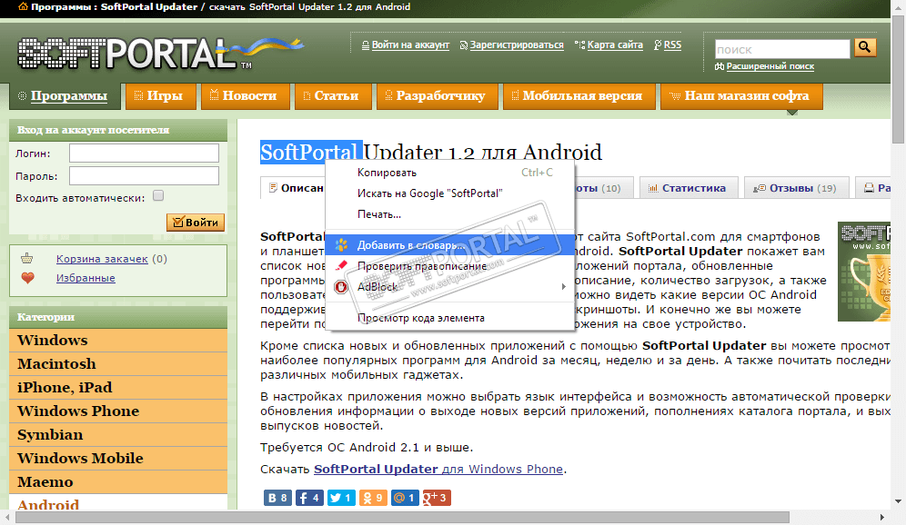Viewport: 906px width, 525px height.
Task: Open the RSS link
Action: 672,45
